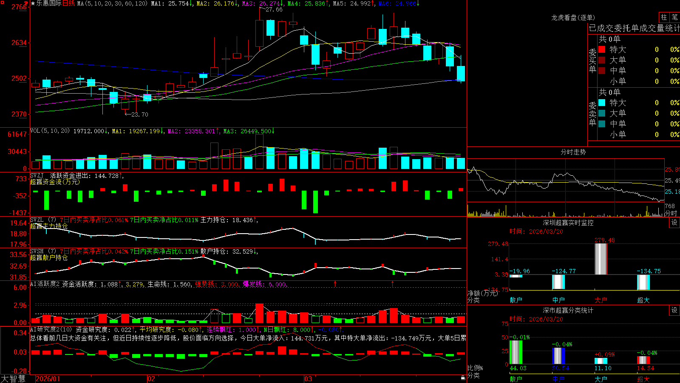Click the 23.70 low price annotation
Image resolution: width=680 pixels, height=383 pixels.
[x=139, y=114]
